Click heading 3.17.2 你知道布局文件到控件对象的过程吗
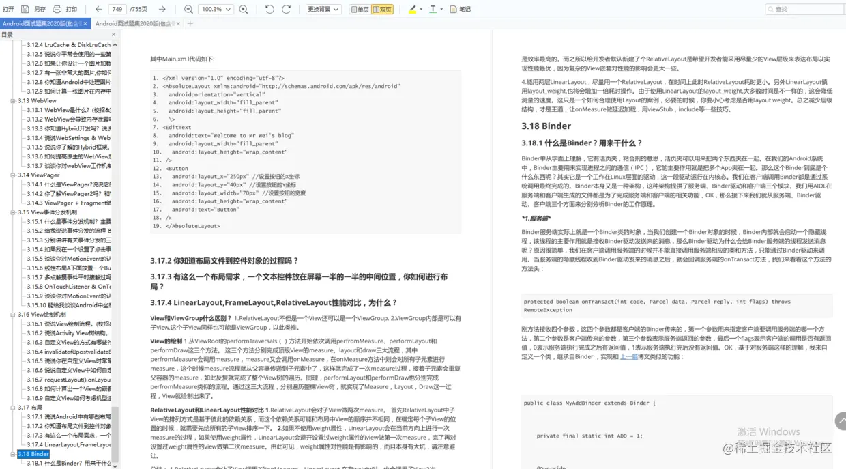Viewport: 846px width, 469px height. pyautogui.click(x=224, y=261)
